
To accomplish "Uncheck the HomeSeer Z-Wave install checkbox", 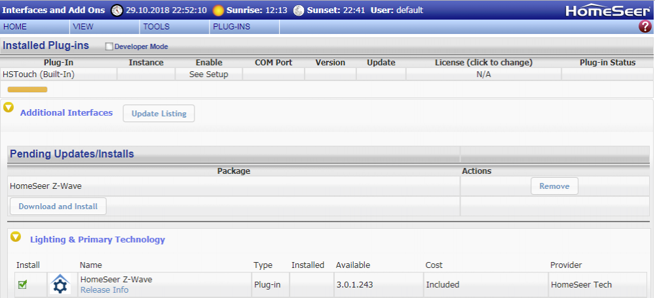I will click(22, 284).
